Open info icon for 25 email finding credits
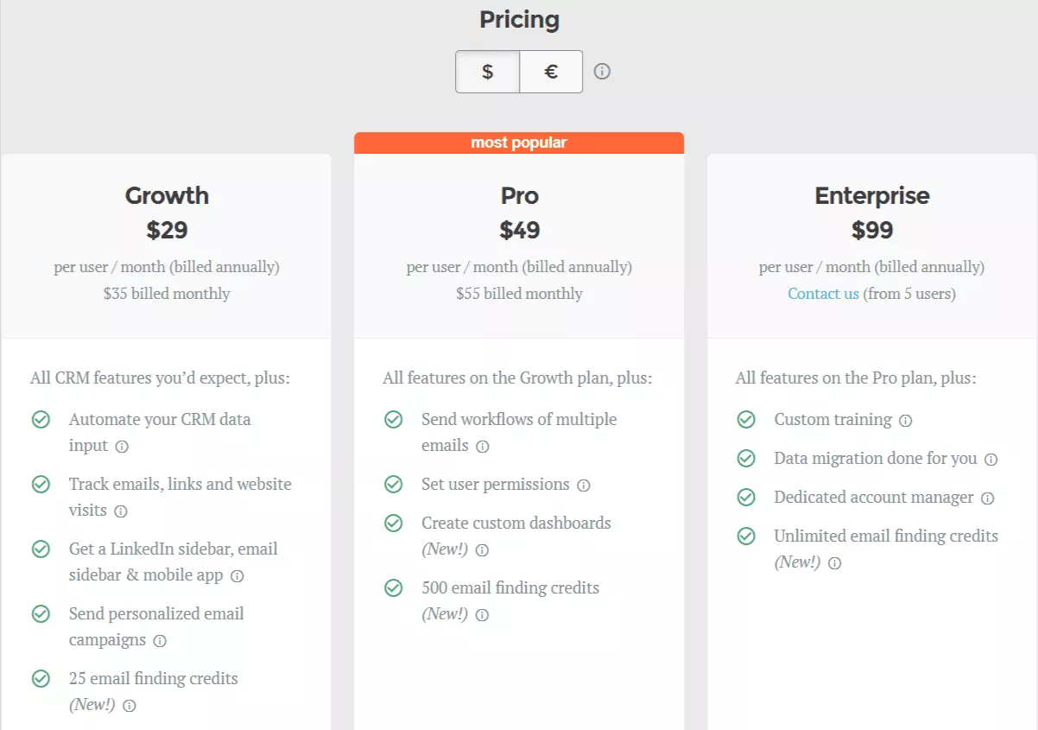 (x=130, y=706)
